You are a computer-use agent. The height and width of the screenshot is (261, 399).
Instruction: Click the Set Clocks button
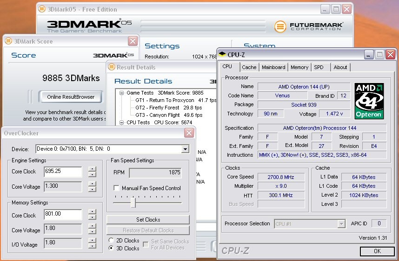(x=148, y=220)
